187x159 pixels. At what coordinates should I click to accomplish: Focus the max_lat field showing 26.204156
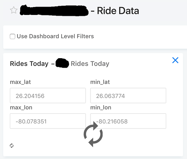click(48, 95)
